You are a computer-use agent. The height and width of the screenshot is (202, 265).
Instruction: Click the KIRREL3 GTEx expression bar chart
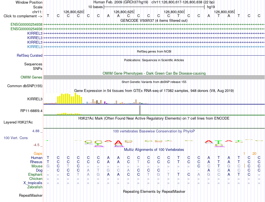[x=96, y=98]
